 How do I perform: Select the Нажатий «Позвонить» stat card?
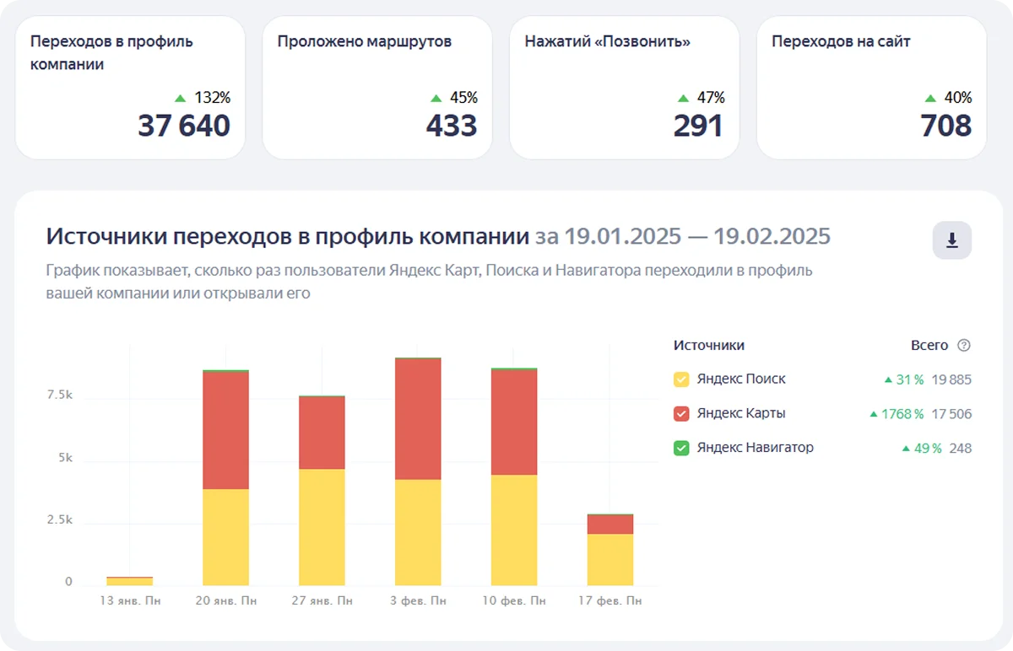click(624, 88)
